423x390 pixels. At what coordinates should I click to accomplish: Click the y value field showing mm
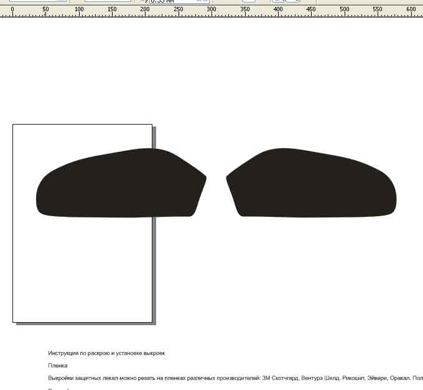[x=179, y=1]
